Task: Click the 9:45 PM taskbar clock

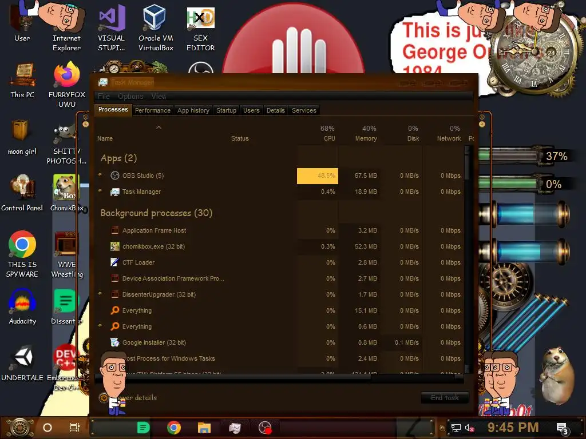Action: pos(513,428)
